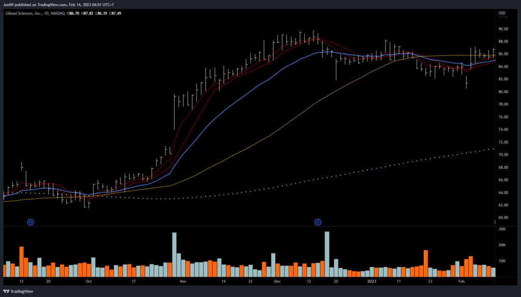Select the Oct date on time axis
The image size is (521, 297).
[x=89, y=281]
